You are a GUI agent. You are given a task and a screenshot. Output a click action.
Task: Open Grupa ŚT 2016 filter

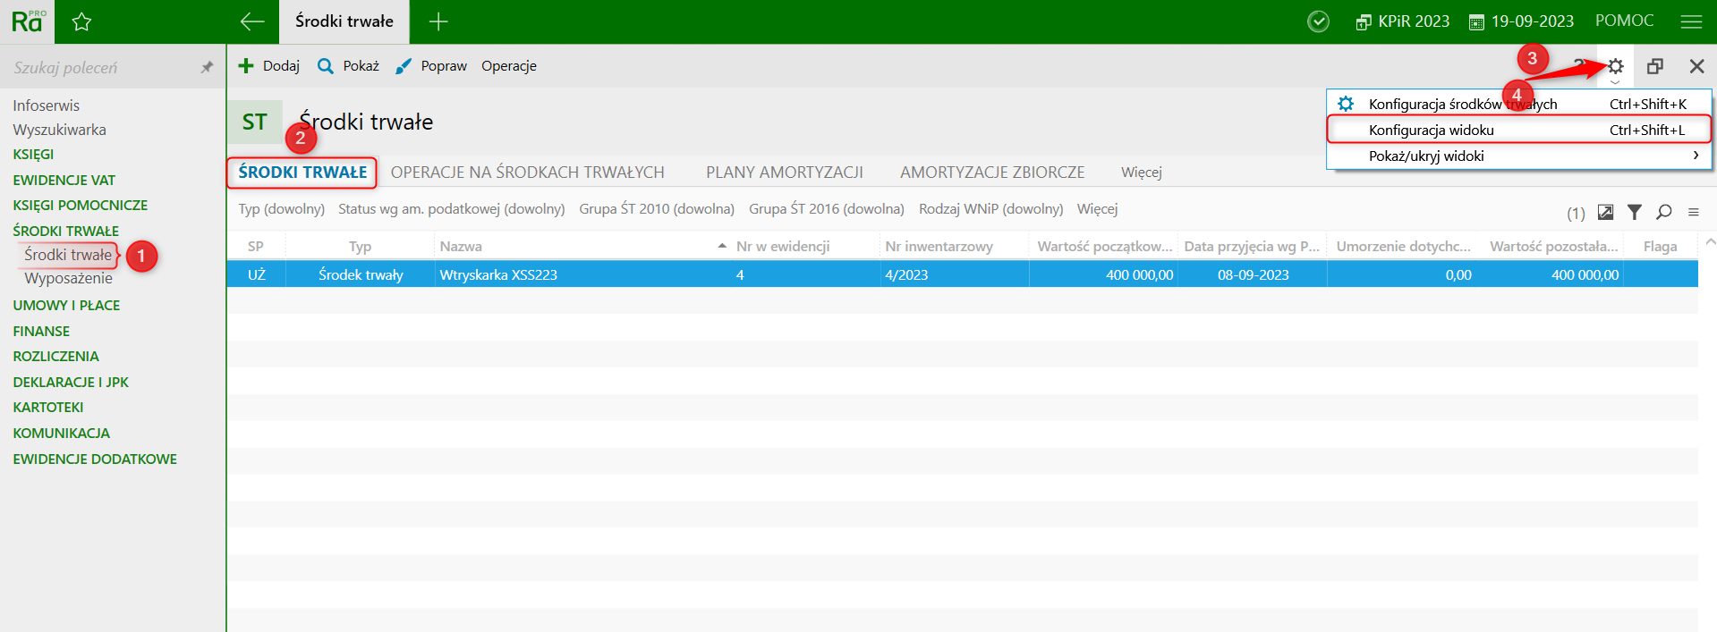(827, 209)
